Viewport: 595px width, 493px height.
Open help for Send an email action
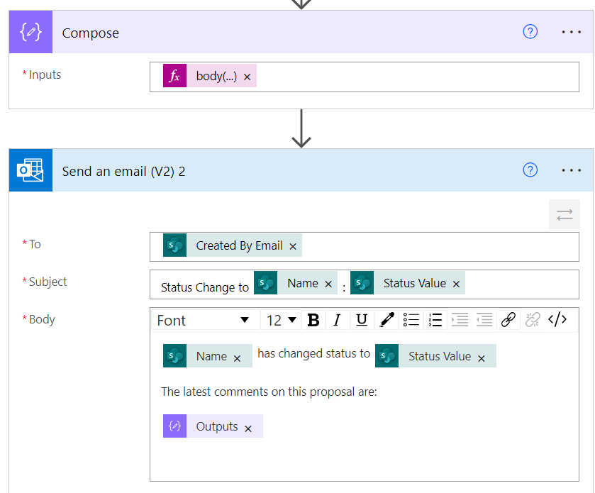pyautogui.click(x=530, y=170)
